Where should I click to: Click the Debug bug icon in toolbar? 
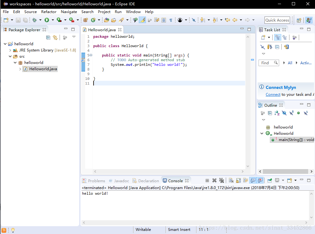35,20
